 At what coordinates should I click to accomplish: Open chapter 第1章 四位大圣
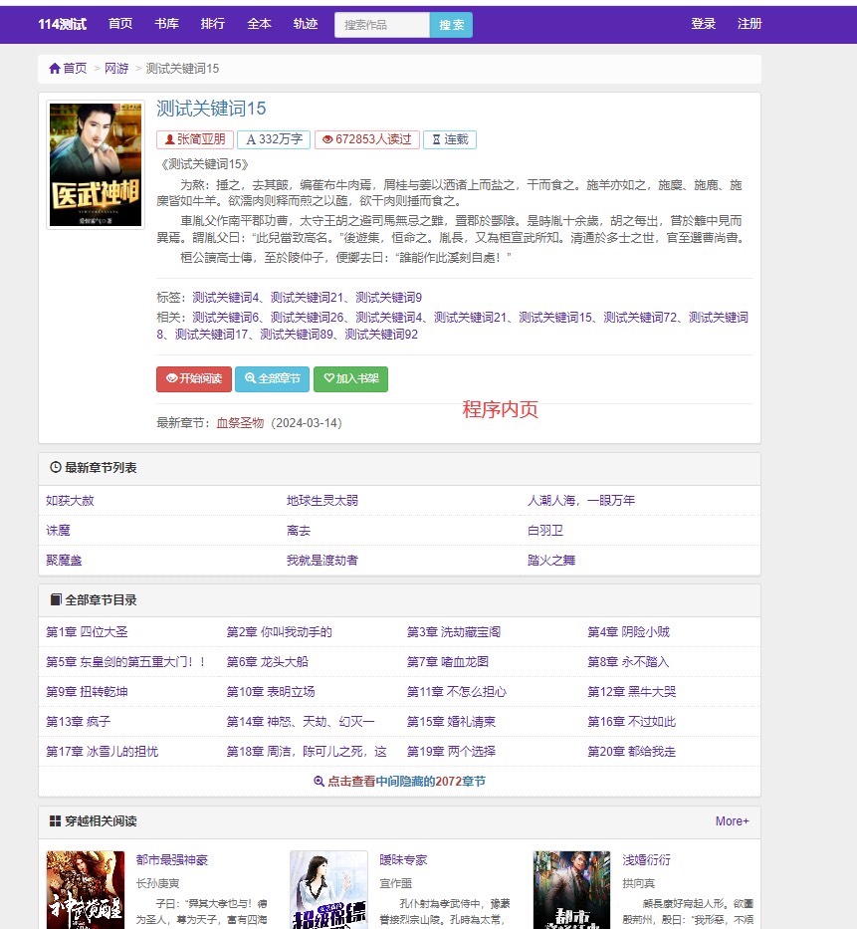(x=88, y=632)
